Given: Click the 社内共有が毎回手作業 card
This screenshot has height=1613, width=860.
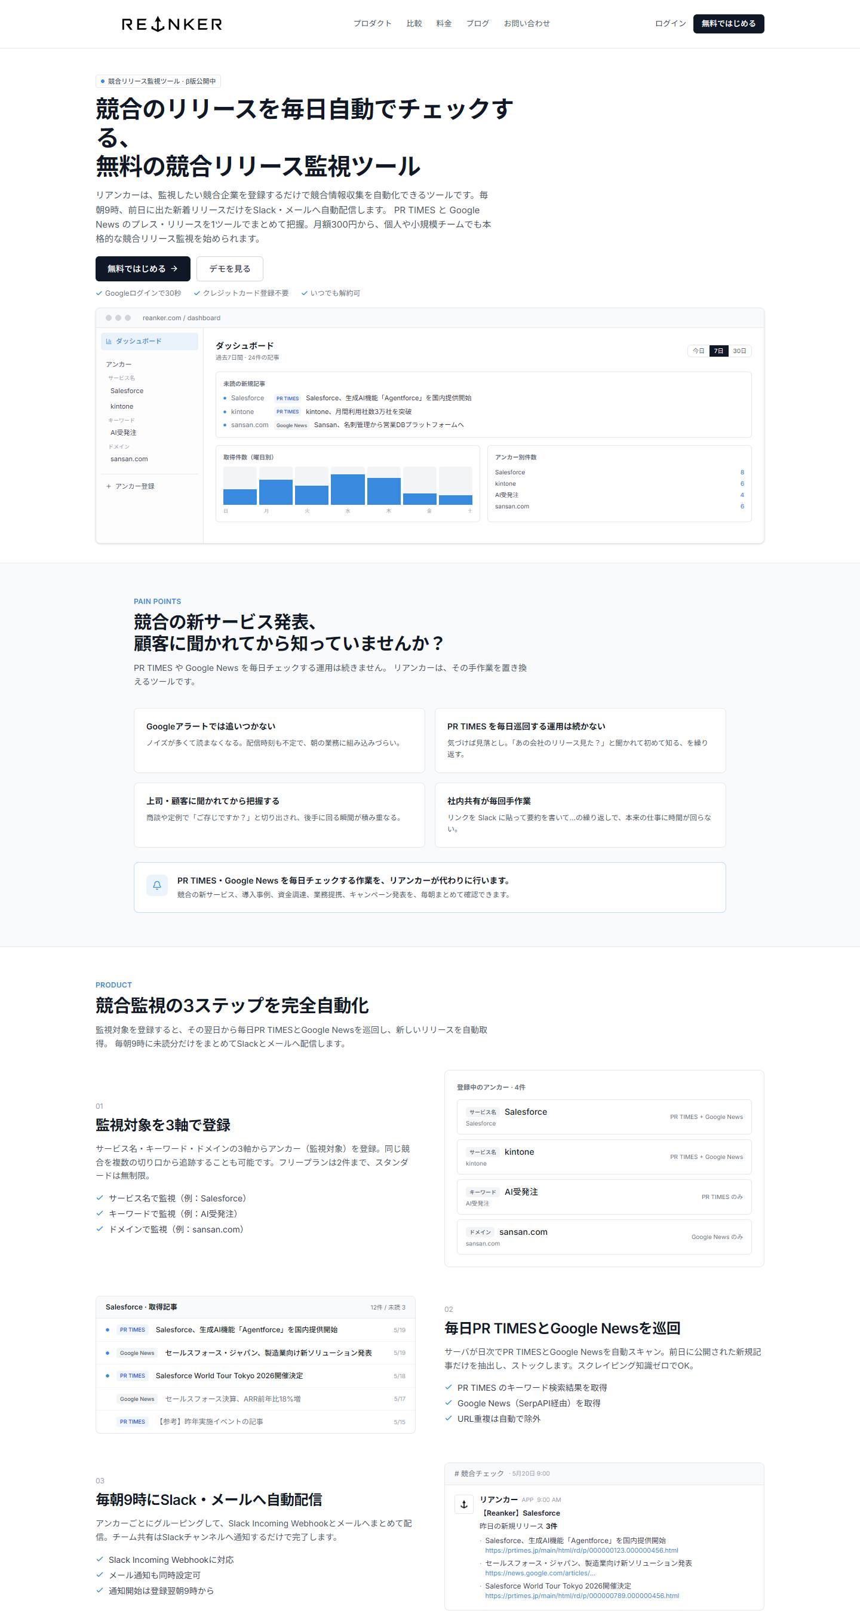Looking at the screenshot, I should click(x=580, y=815).
